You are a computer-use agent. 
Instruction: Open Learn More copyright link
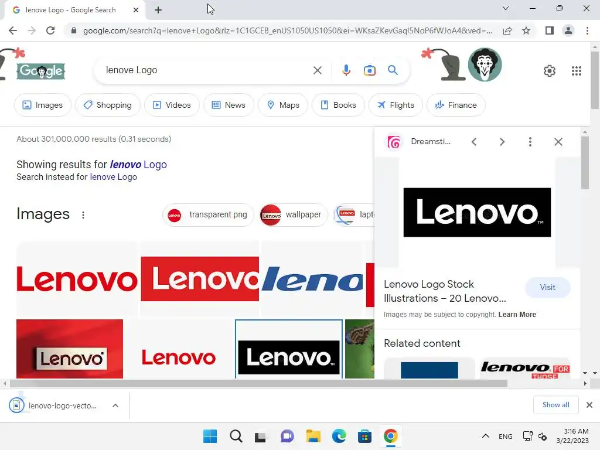(517, 315)
